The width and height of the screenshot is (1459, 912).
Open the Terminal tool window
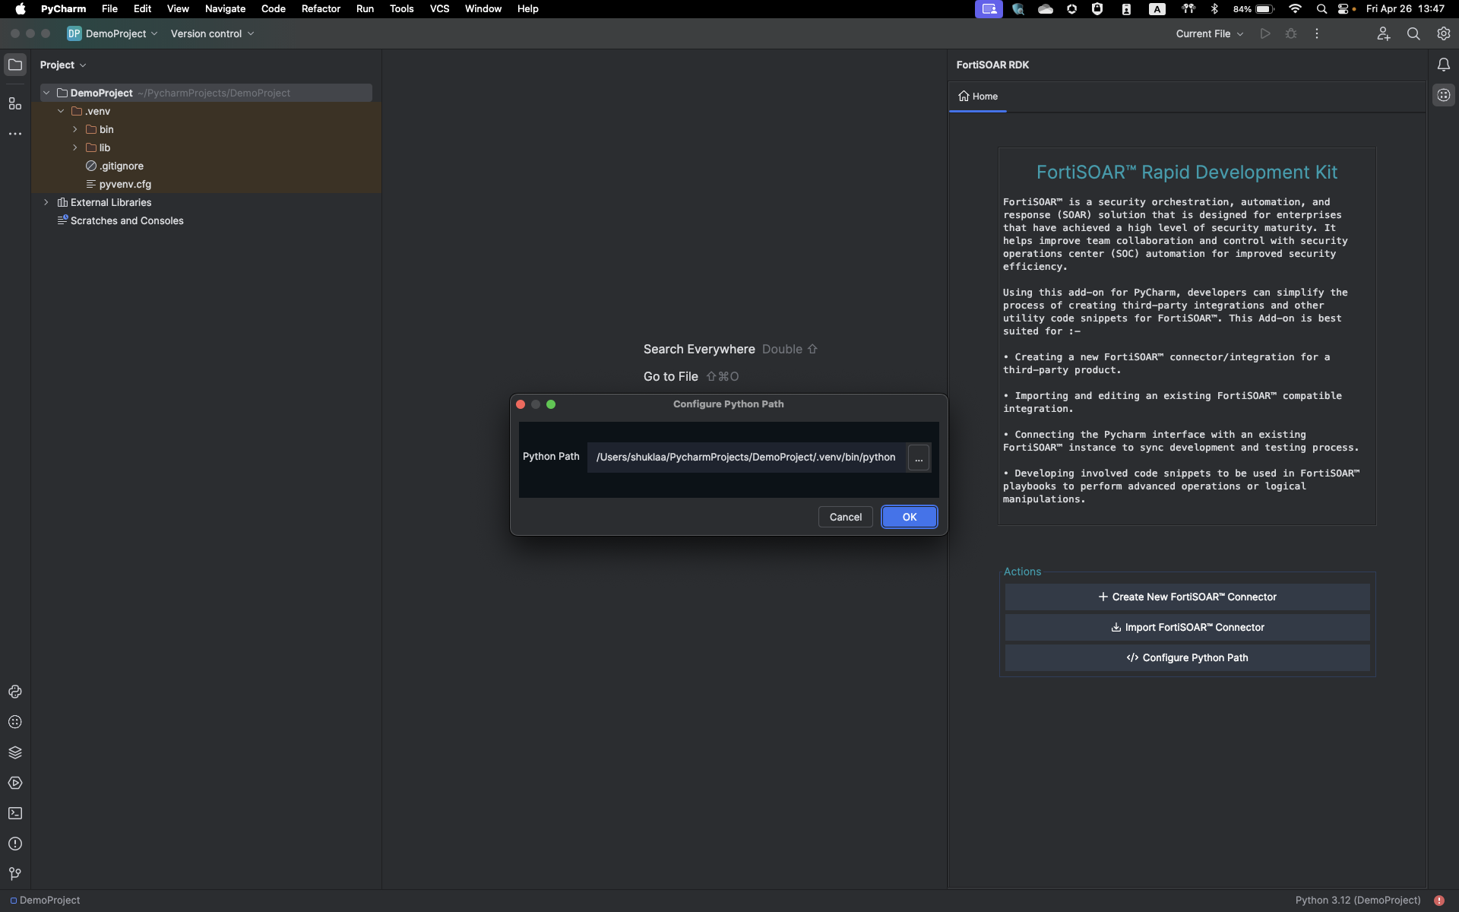tap(15, 813)
